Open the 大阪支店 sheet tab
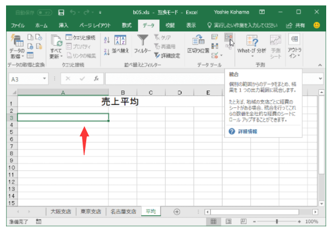Viewport: 328px width, 230px height. click(x=61, y=211)
